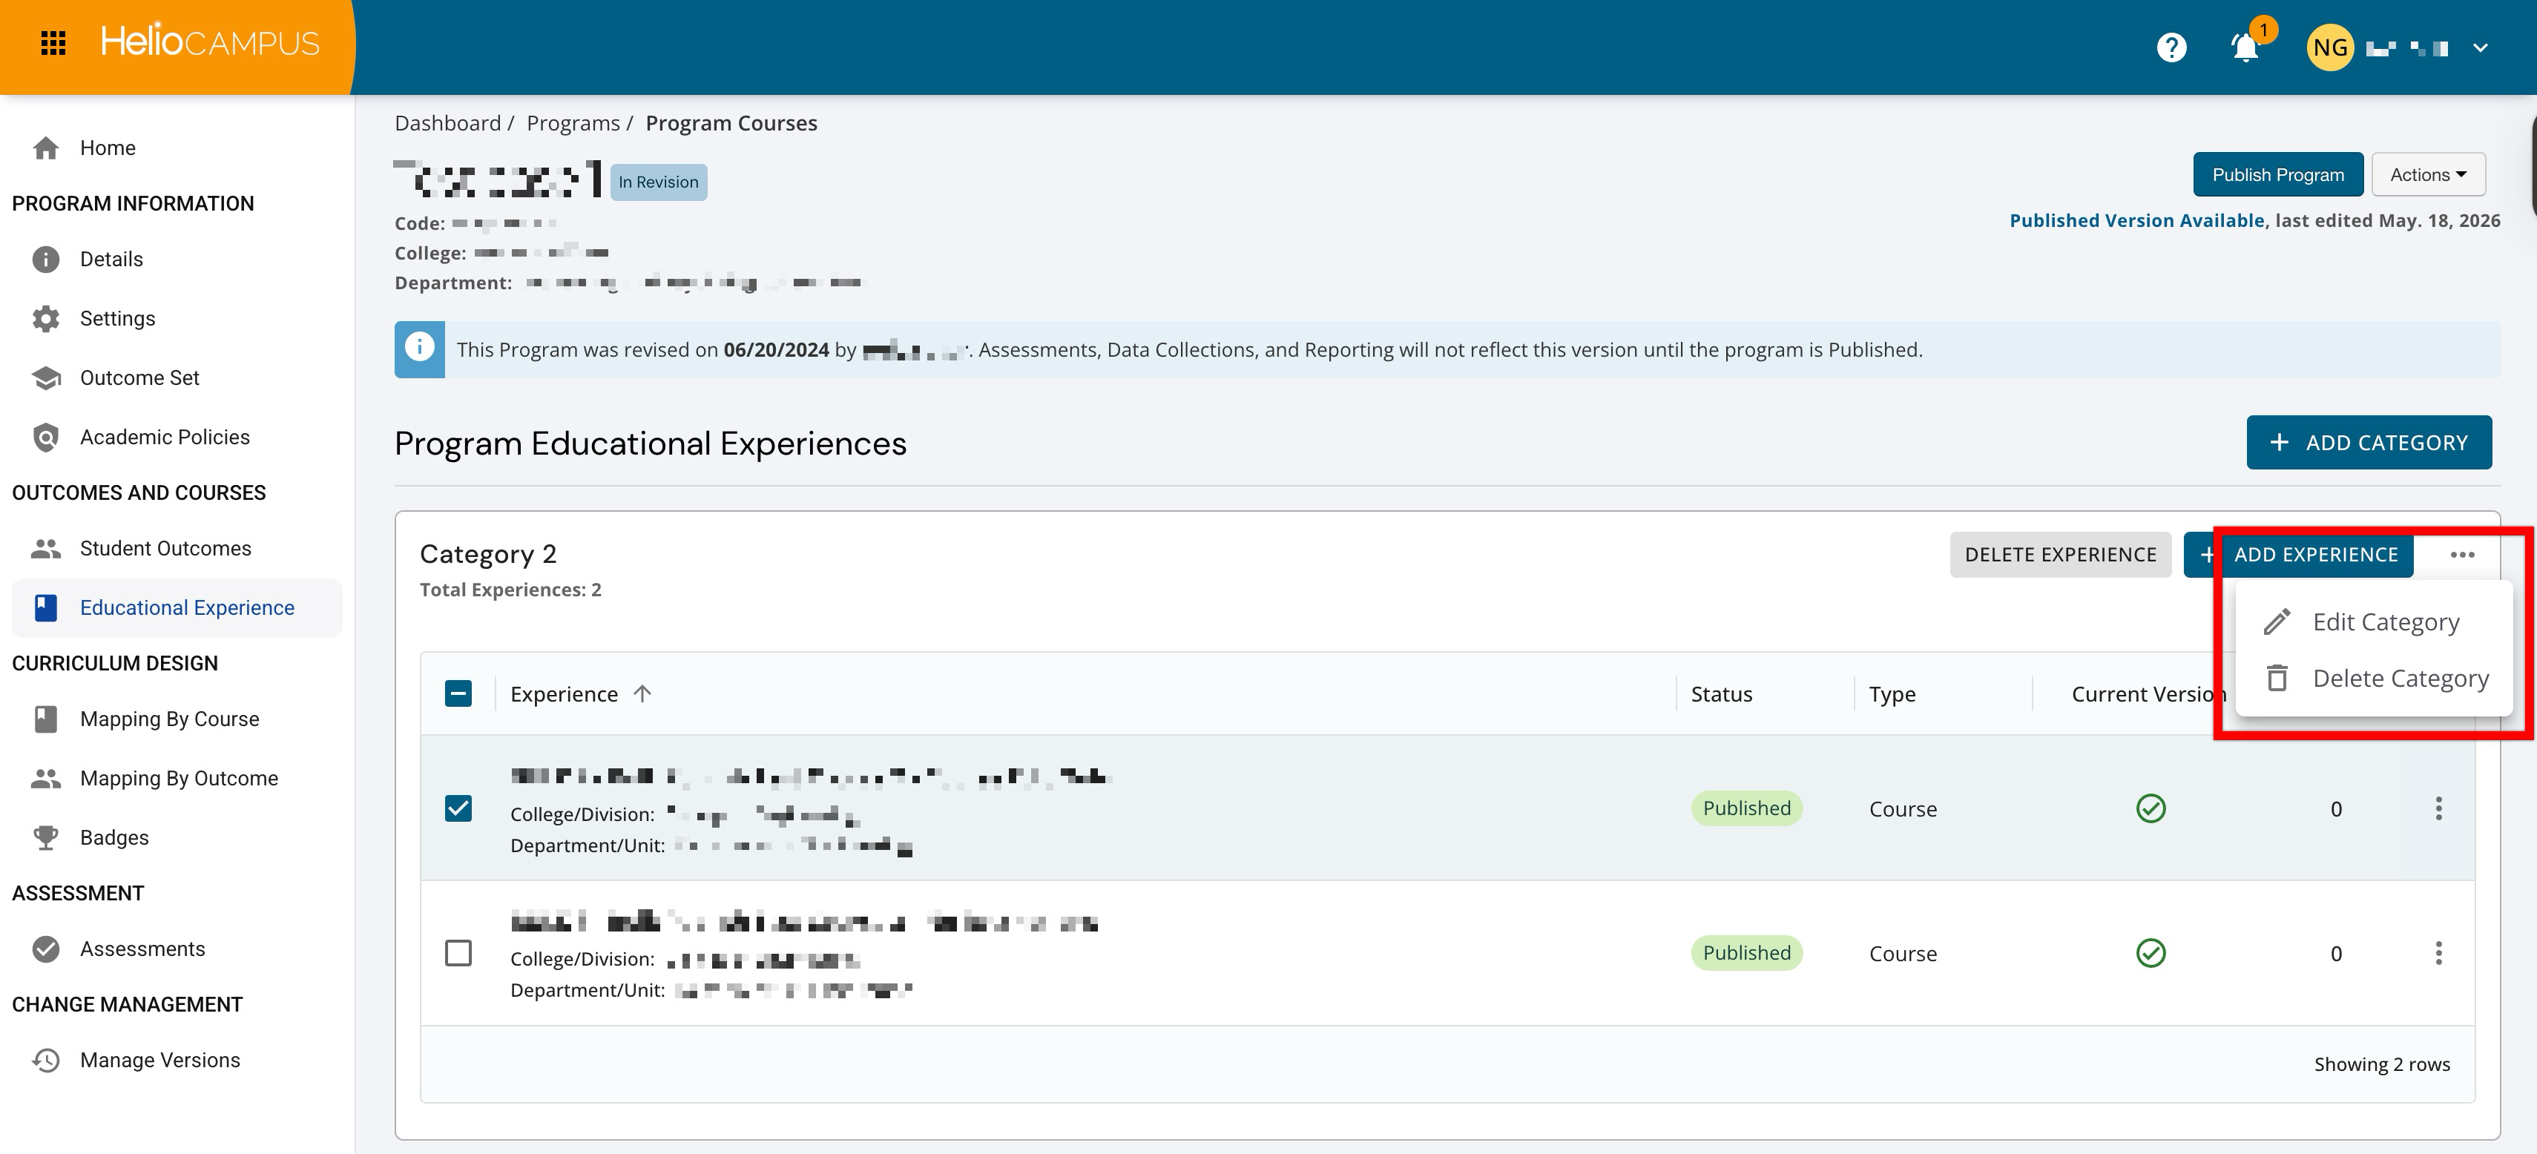The width and height of the screenshot is (2537, 1154).
Task: Open second row's vertical dots menu
Action: (x=2438, y=953)
